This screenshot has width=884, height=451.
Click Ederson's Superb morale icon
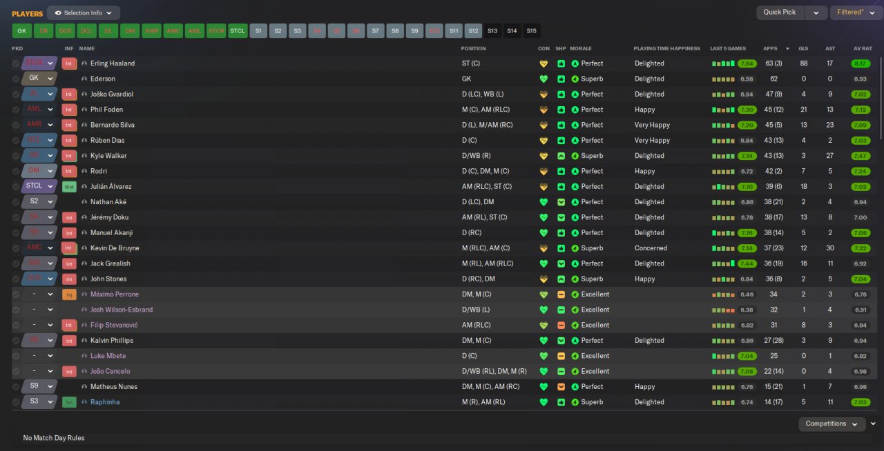(575, 79)
